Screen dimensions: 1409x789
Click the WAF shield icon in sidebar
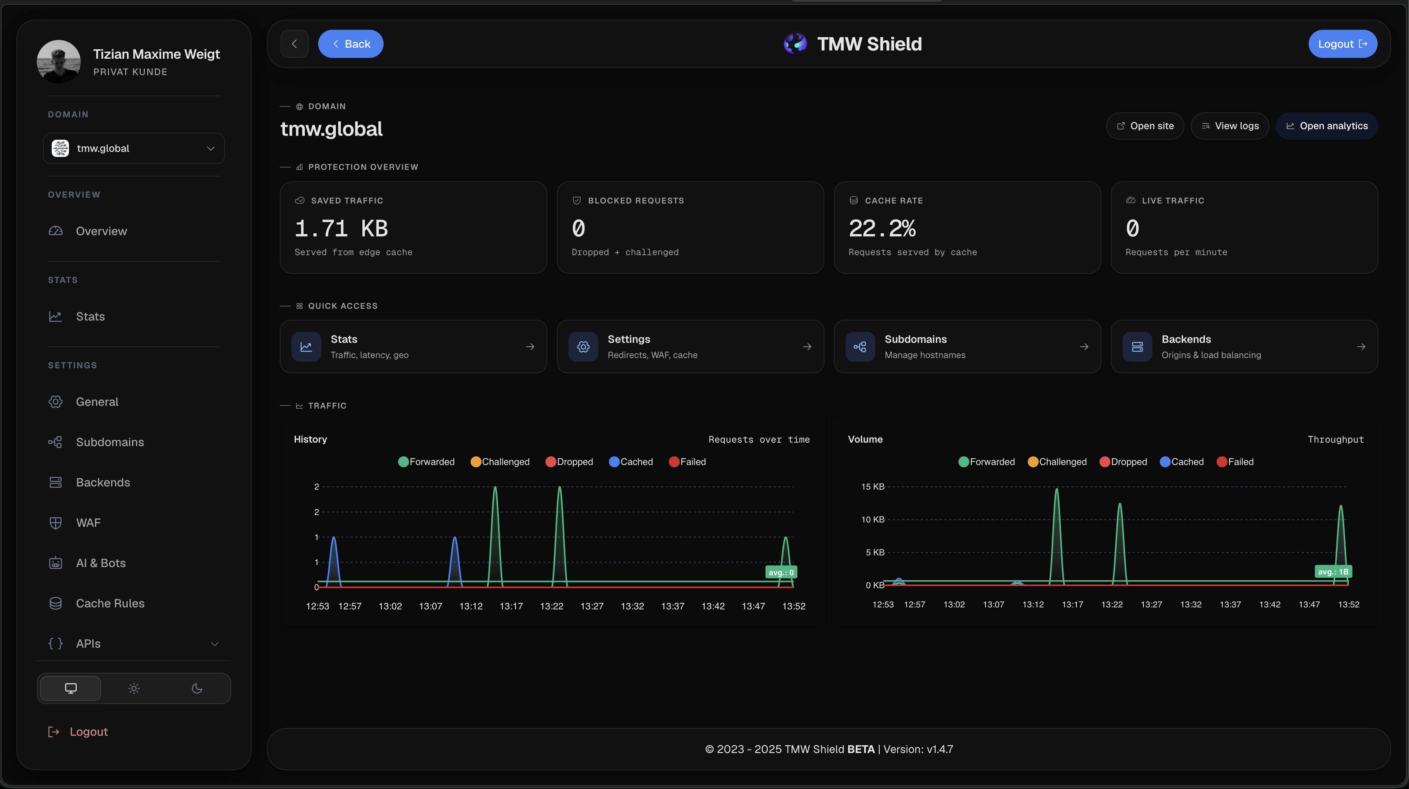[56, 522]
